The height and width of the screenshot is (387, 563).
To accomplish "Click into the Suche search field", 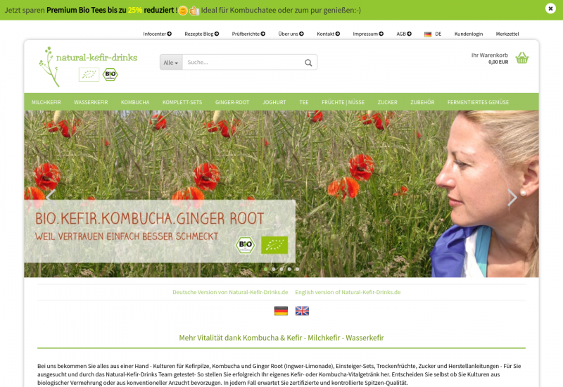I will (x=243, y=63).
